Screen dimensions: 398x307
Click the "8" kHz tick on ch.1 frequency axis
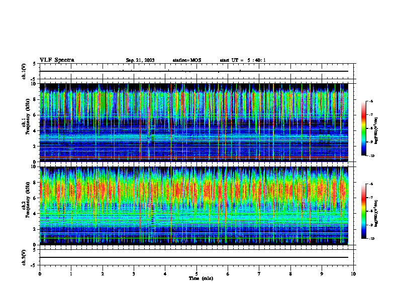point(35,99)
